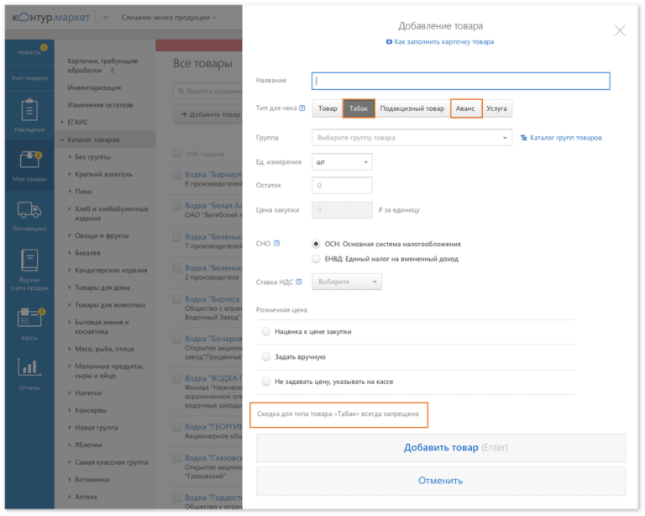Select ОСН radio button
This screenshot has height=516, width=645.
coord(316,244)
